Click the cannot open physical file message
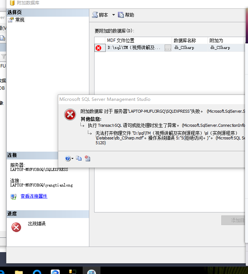 [170, 138]
